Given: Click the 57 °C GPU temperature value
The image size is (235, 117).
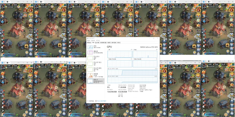Looking at the screenshot, I should (121, 96).
